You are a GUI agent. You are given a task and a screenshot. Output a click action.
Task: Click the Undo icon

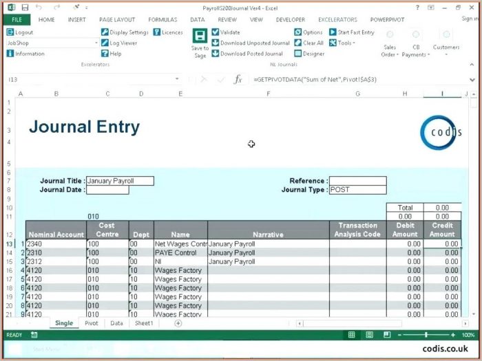coord(39,8)
